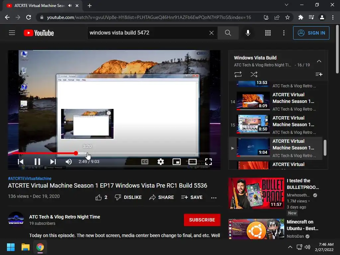340x255 pixels.
Task: Play playlist video number 14
Action: (x=276, y=102)
